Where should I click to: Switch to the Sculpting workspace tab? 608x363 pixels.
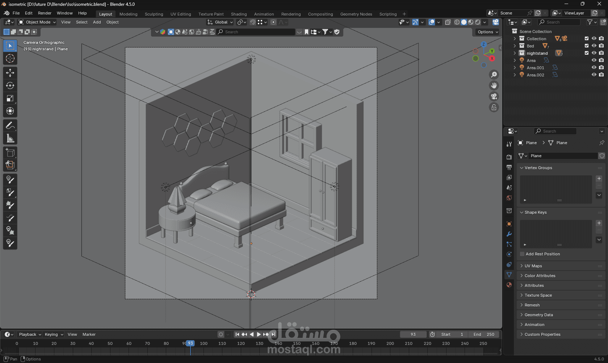coord(154,14)
